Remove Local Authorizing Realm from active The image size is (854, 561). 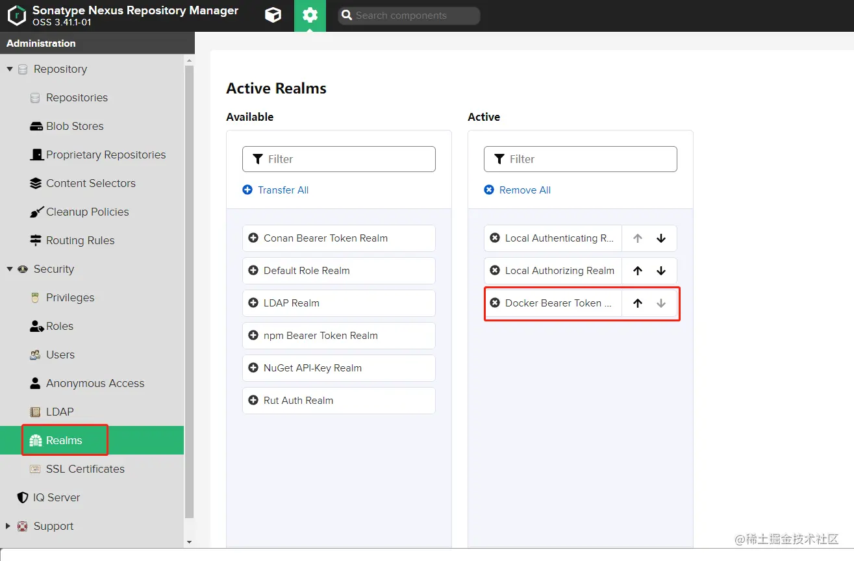(x=495, y=271)
